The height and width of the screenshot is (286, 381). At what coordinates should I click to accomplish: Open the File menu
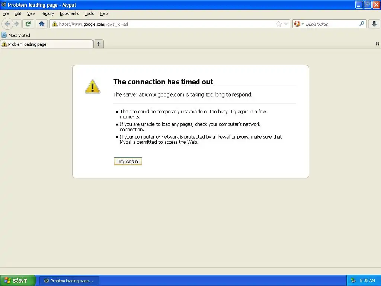(x=6, y=13)
